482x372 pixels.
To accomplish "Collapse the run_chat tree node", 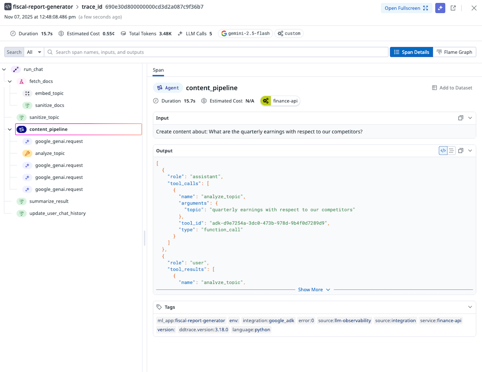I will [4, 69].
